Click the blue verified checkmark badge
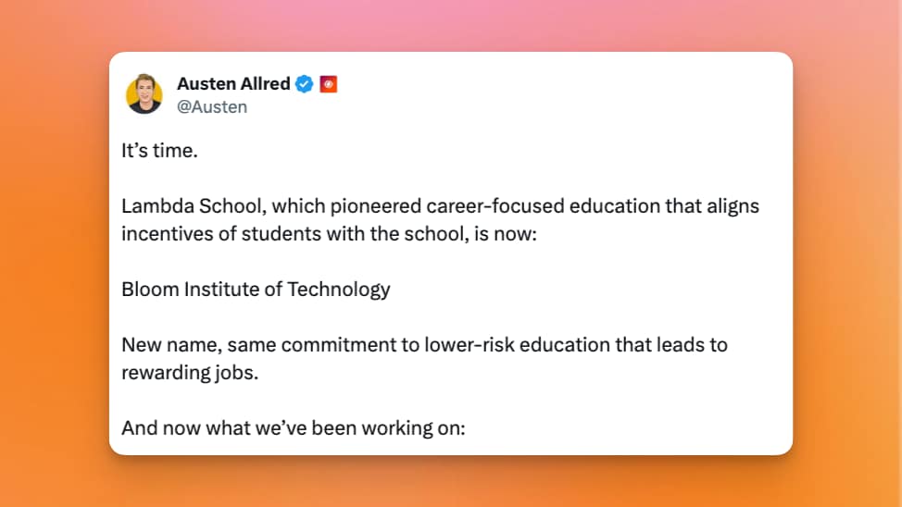The width and height of the screenshot is (902, 507). [304, 84]
